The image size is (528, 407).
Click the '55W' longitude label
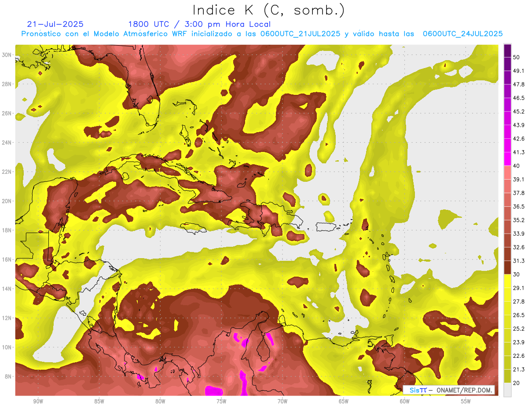click(x=466, y=401)
